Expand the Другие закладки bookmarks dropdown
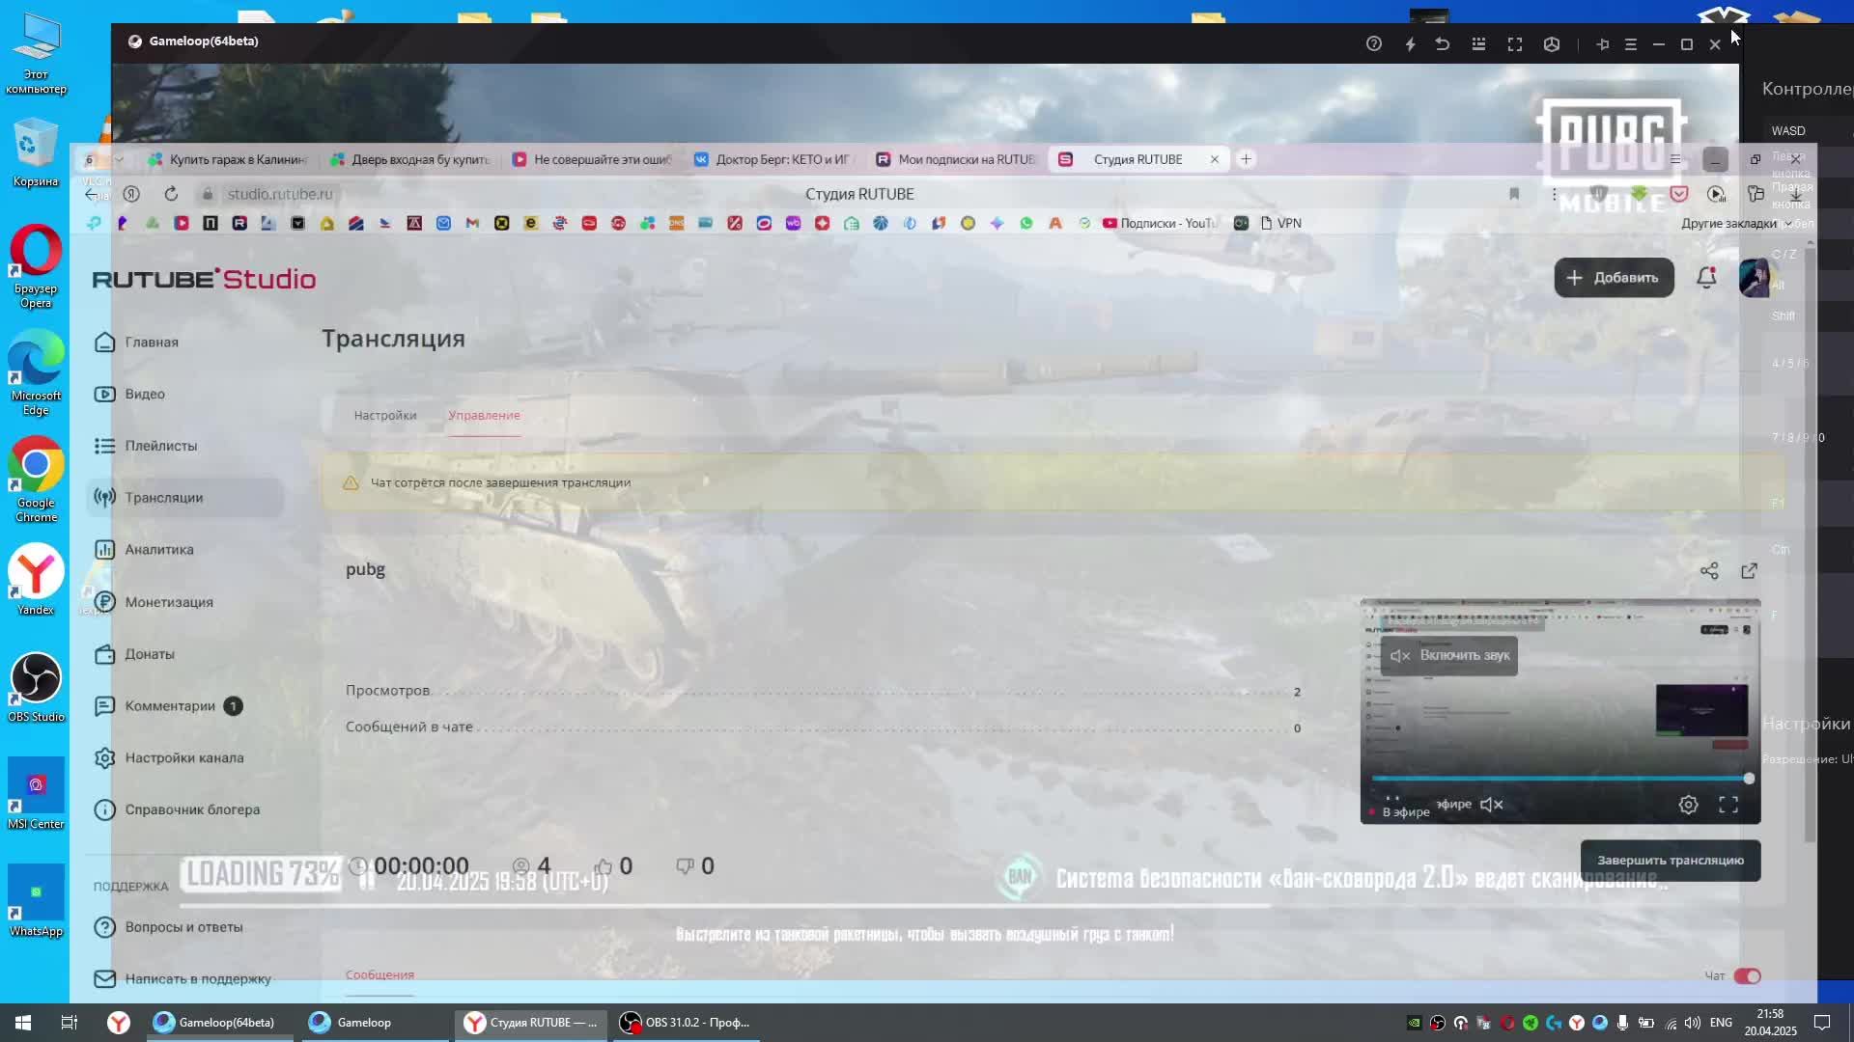The width and height of the screenshot is (1854, 1042). coord(1735,224)
